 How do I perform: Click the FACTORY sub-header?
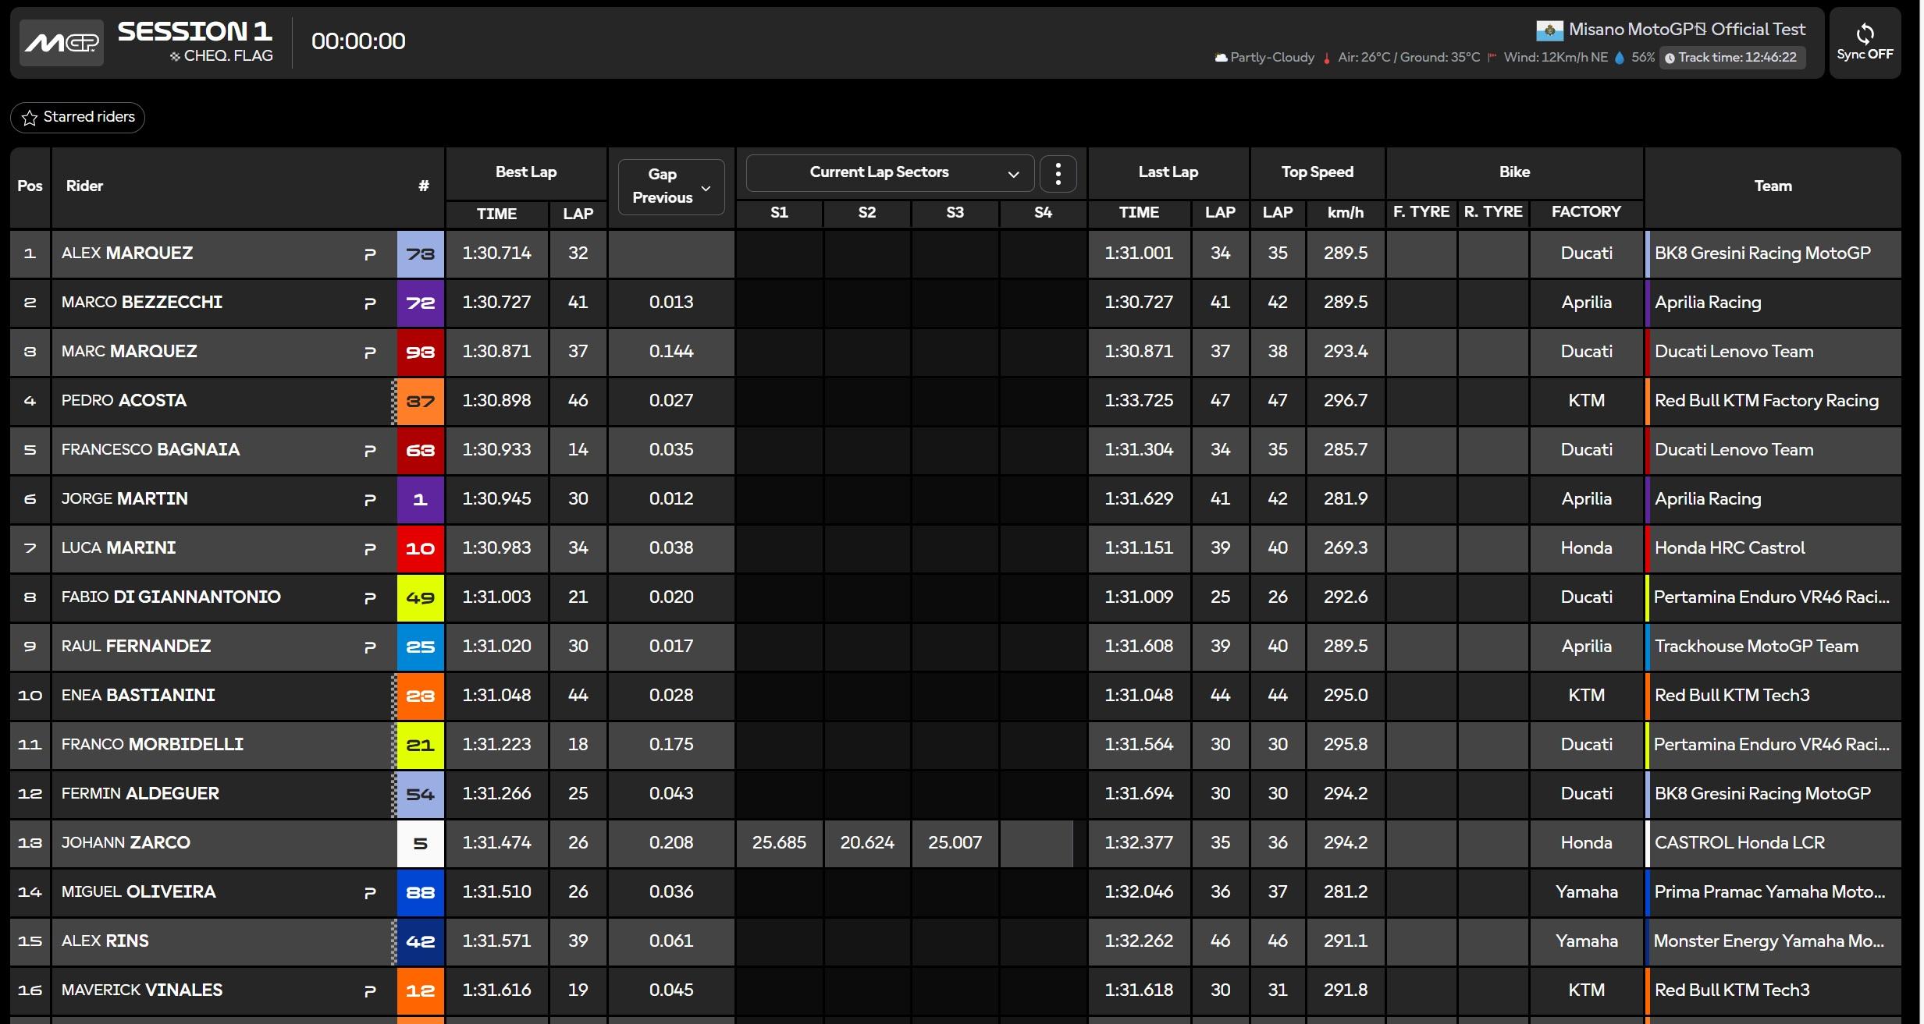(1586, 212)
